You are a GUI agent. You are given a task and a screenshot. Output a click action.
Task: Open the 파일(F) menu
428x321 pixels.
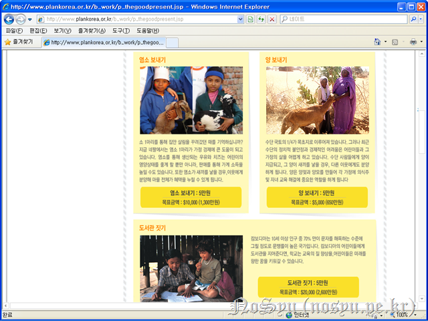tap(14, 31)
